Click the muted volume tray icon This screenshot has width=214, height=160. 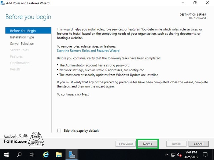(x=179, y=155)
